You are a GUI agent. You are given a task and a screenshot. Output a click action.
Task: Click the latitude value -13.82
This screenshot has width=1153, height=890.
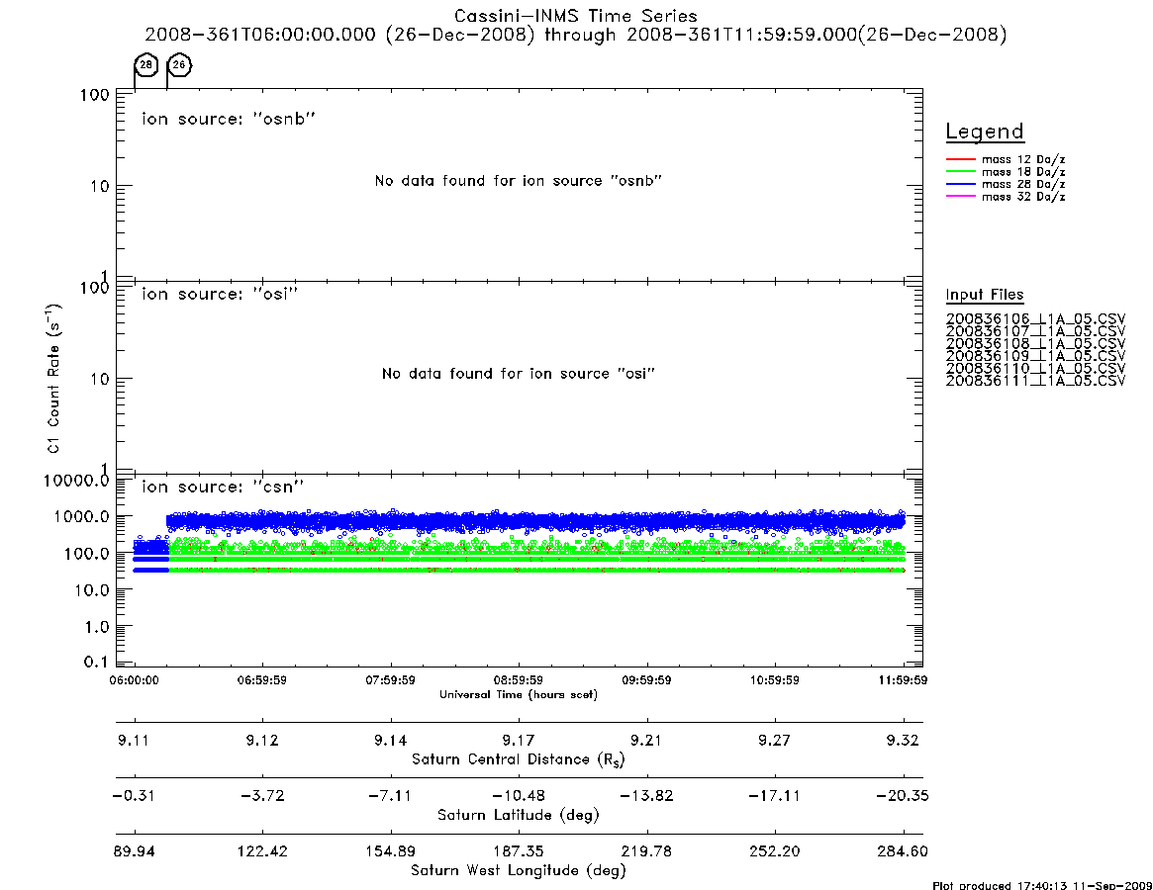[646, 796]
